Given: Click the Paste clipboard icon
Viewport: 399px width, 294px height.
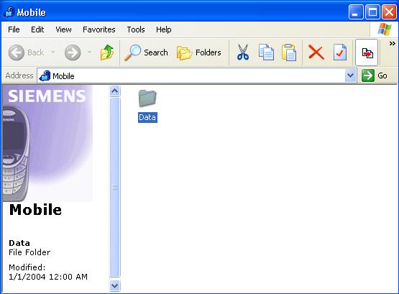Looking at the screenshot, I should click(x=289, y=52).
